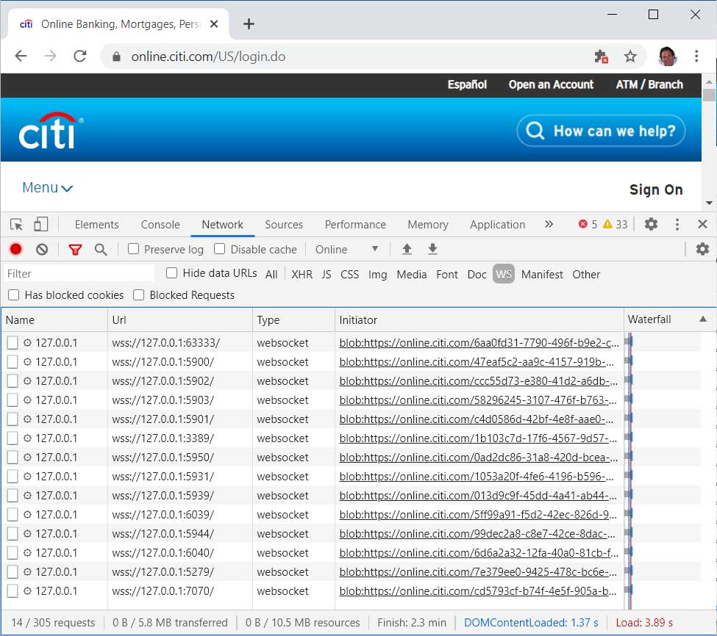Toggle the device toolbar icon
Image resolution: width=717 pixels, height=636 pixels.
40,225
